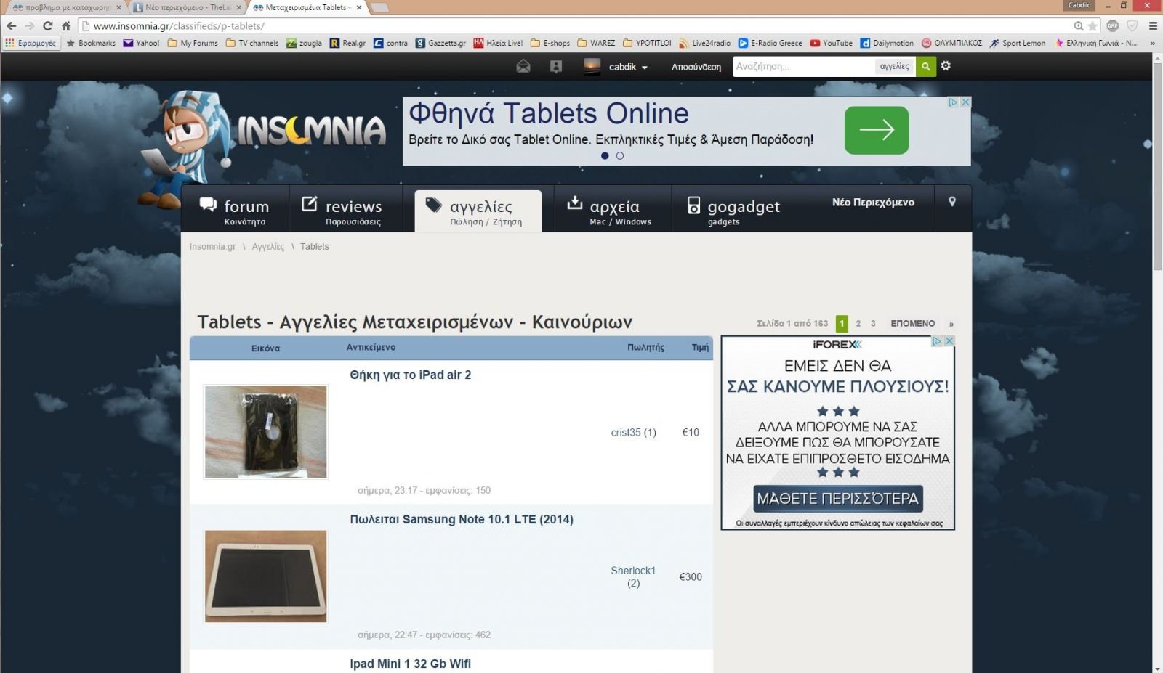Open Ipad Mini 1 32 Gb Wifi listing
The image size is (1163, 673).
411,664
